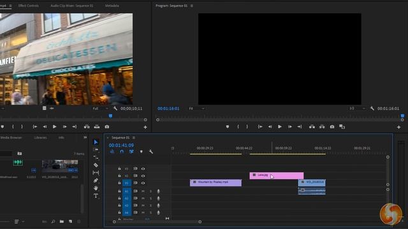This screenshot has height=229, width=408.
Task: Select the Ripple Edit tool
Action: point(96,157)
